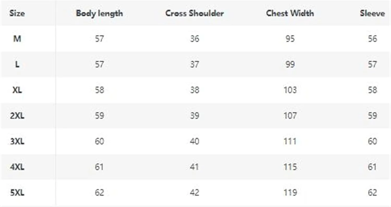The width and height of the screenshot is (391, 207).
Task: Select the M size row label
Action: click(x=17, y=39)
